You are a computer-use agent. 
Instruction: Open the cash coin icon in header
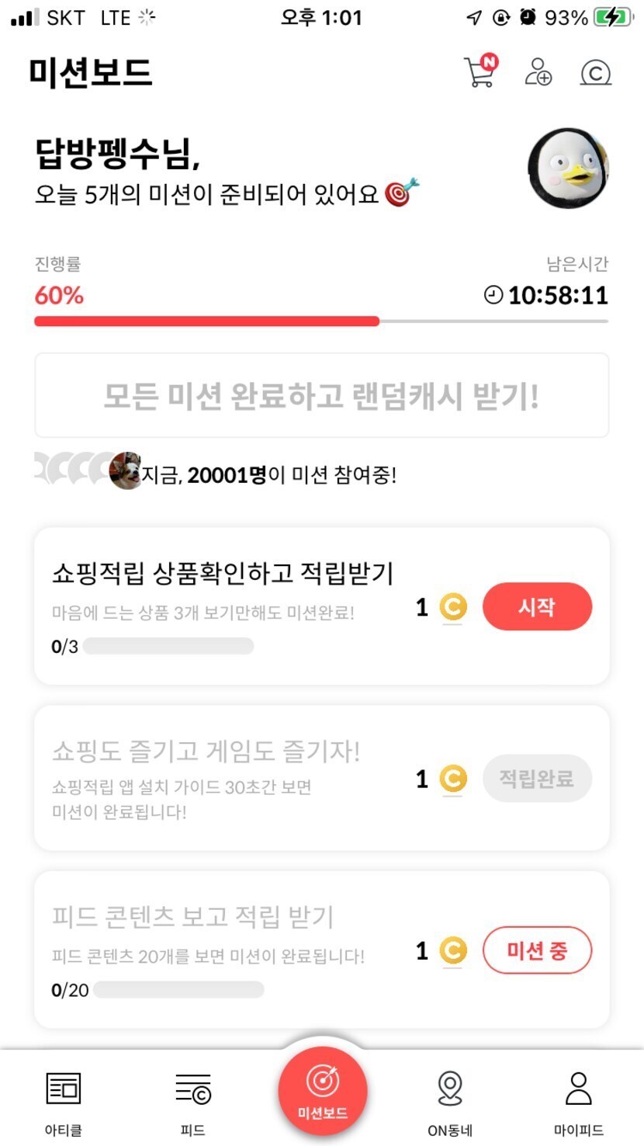pos(595,73)
